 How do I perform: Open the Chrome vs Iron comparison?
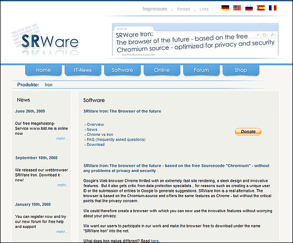pos(100,135)
